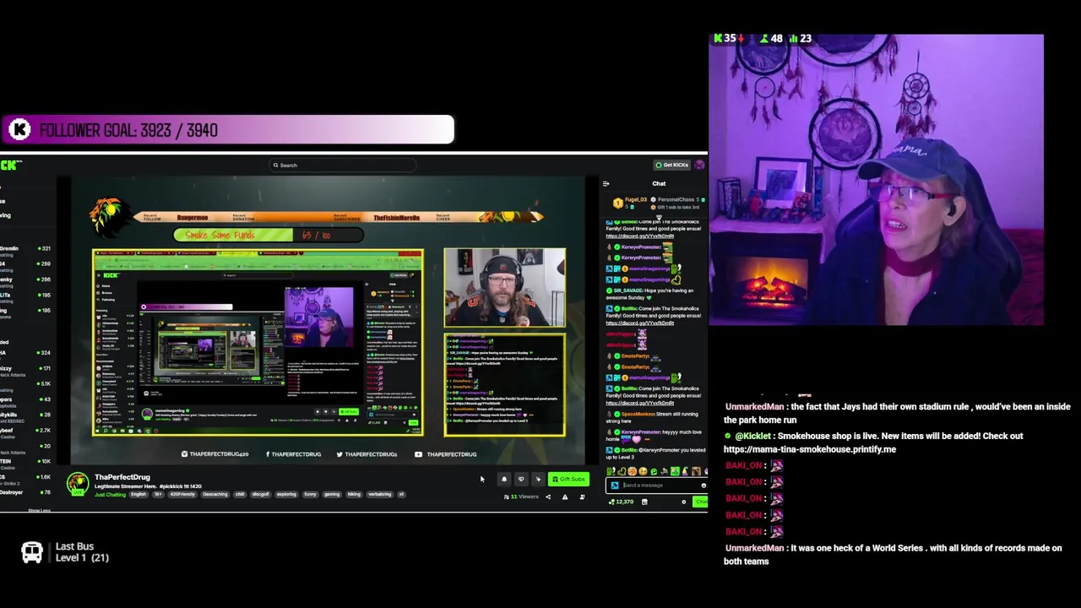Click the Kick search box

pos(341,166)
